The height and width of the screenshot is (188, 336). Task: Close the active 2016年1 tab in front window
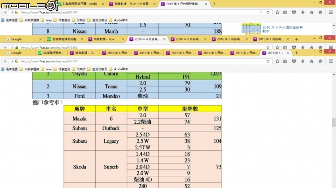[288, 53]
